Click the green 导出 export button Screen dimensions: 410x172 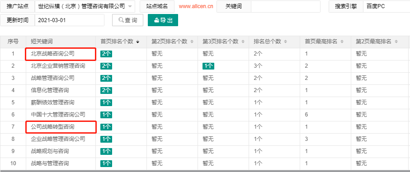163,20
